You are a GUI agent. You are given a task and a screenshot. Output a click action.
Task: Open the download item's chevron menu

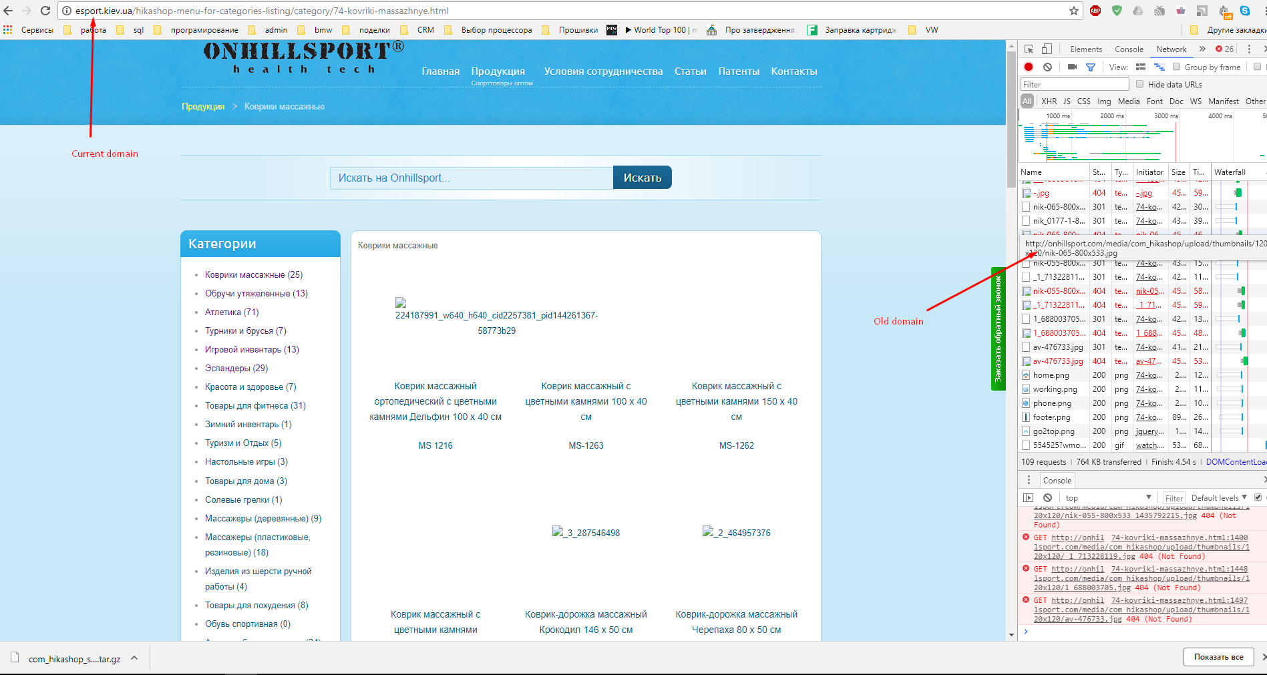(x=134, y=658)
